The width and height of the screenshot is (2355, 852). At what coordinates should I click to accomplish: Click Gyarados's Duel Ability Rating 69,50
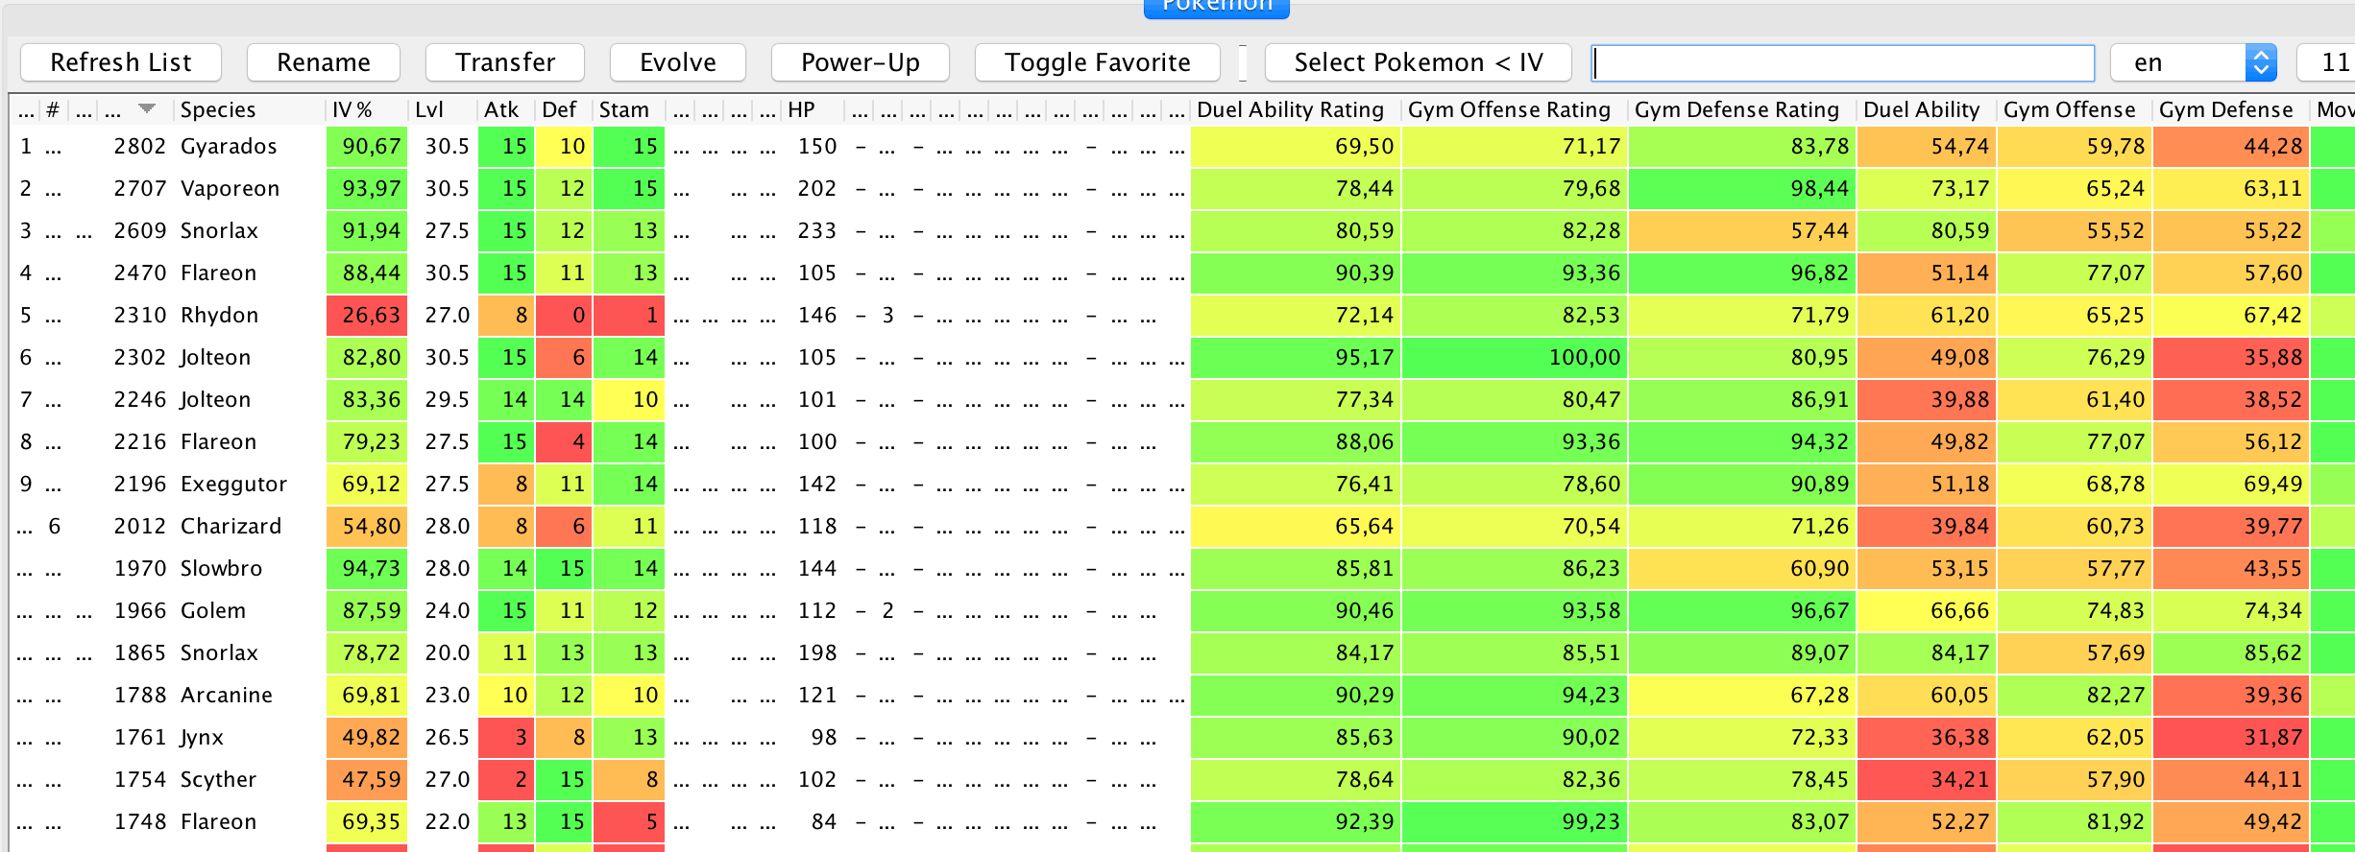click(x=1296, y=146)
